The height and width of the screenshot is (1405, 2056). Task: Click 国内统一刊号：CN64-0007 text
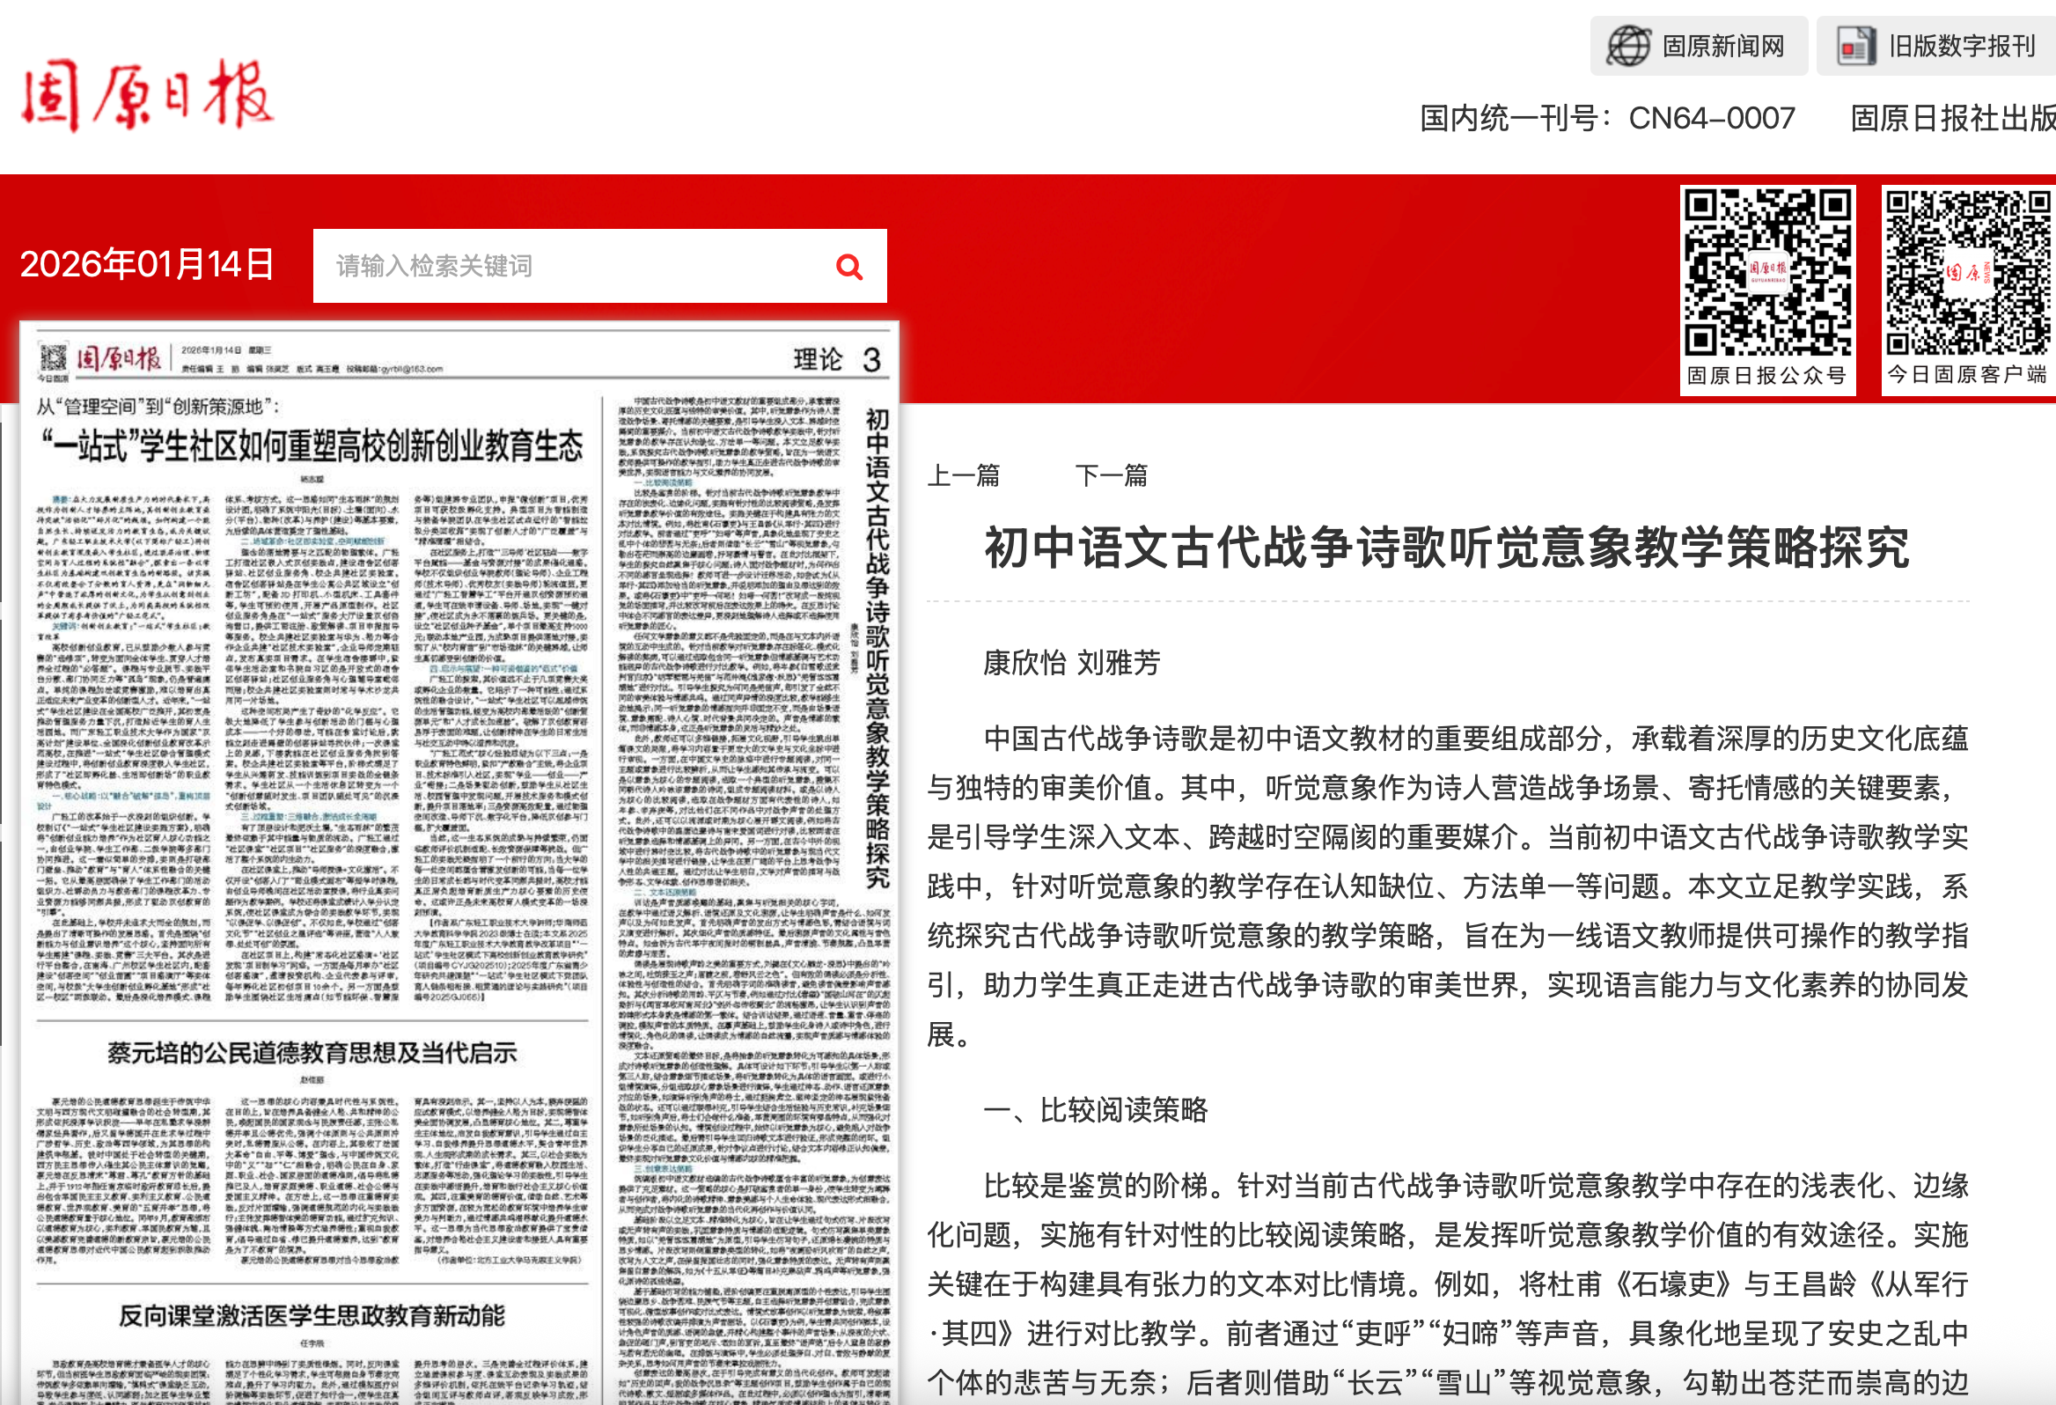pos(1607,118)
